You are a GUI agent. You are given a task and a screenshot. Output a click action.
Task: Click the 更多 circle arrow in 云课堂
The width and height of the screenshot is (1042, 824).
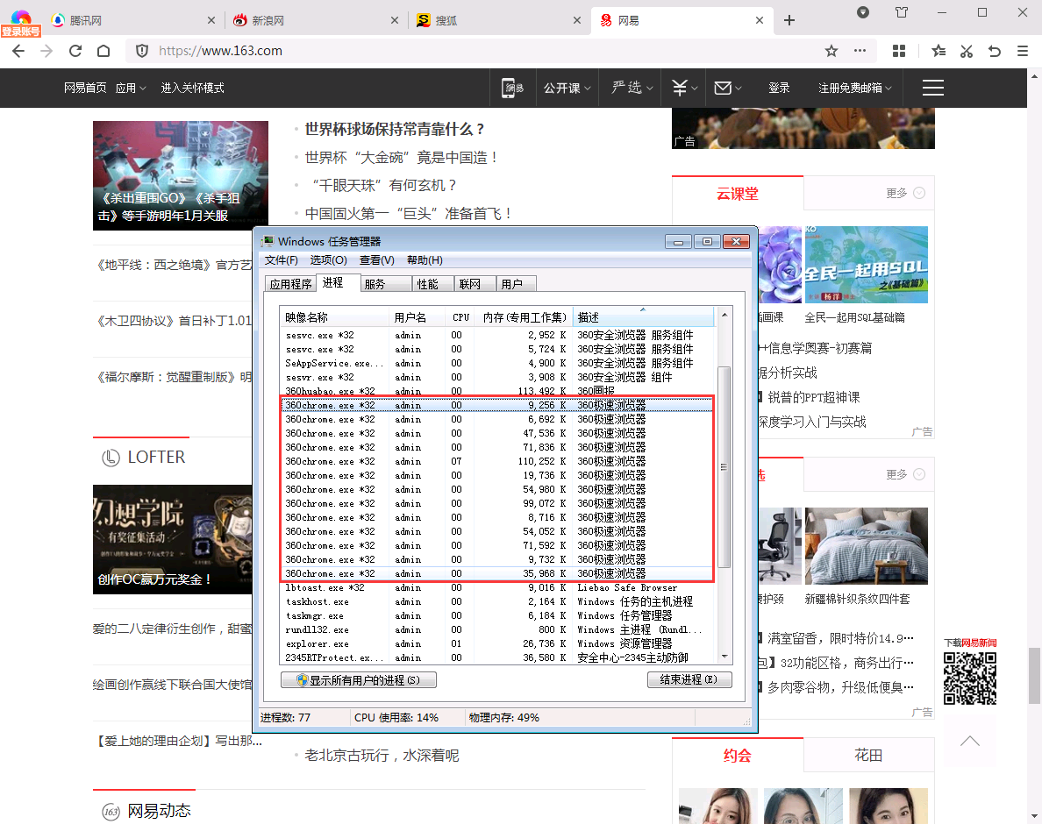(x=919, y=193)
